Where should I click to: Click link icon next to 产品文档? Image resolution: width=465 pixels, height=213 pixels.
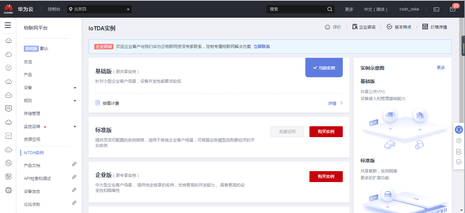point(74,164)
